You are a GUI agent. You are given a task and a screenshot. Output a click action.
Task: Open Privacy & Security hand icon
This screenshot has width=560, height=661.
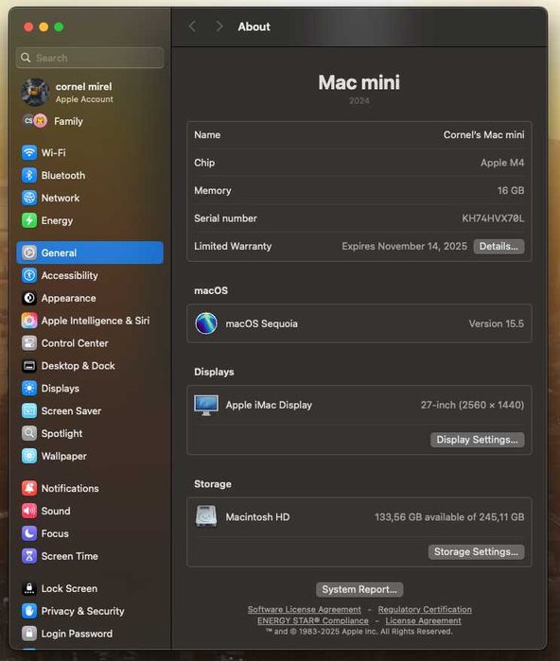(x=29, y=611)
